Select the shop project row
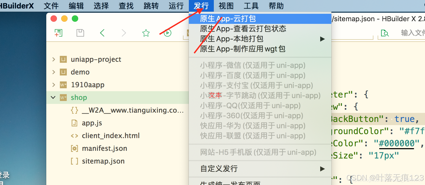The height and width of the screenshot is (185, 425). tap(118, 97)
